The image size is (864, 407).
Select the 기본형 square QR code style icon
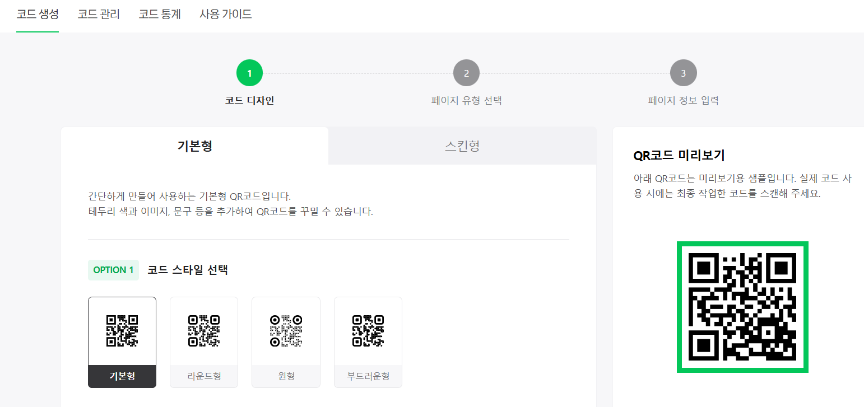(122, 330)
